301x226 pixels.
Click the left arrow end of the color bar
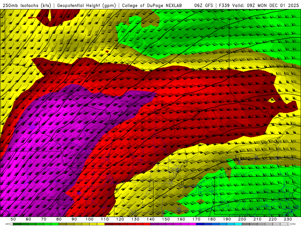9,224
